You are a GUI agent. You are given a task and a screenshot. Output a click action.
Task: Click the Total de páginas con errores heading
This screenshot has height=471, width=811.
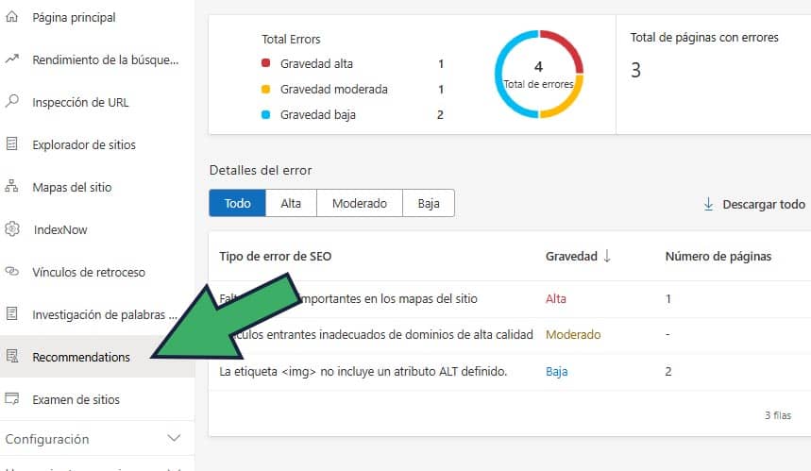point(704,37)
